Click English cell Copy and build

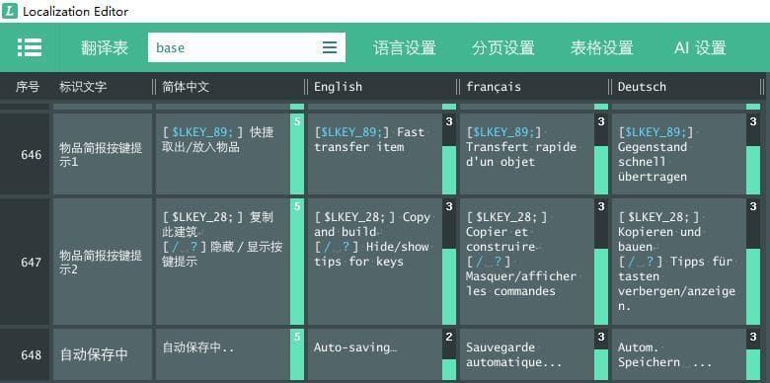375,262
